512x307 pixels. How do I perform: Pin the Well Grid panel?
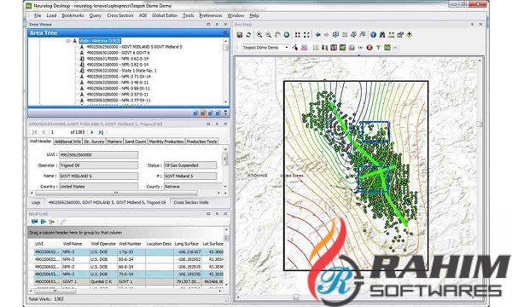point(217,214)
